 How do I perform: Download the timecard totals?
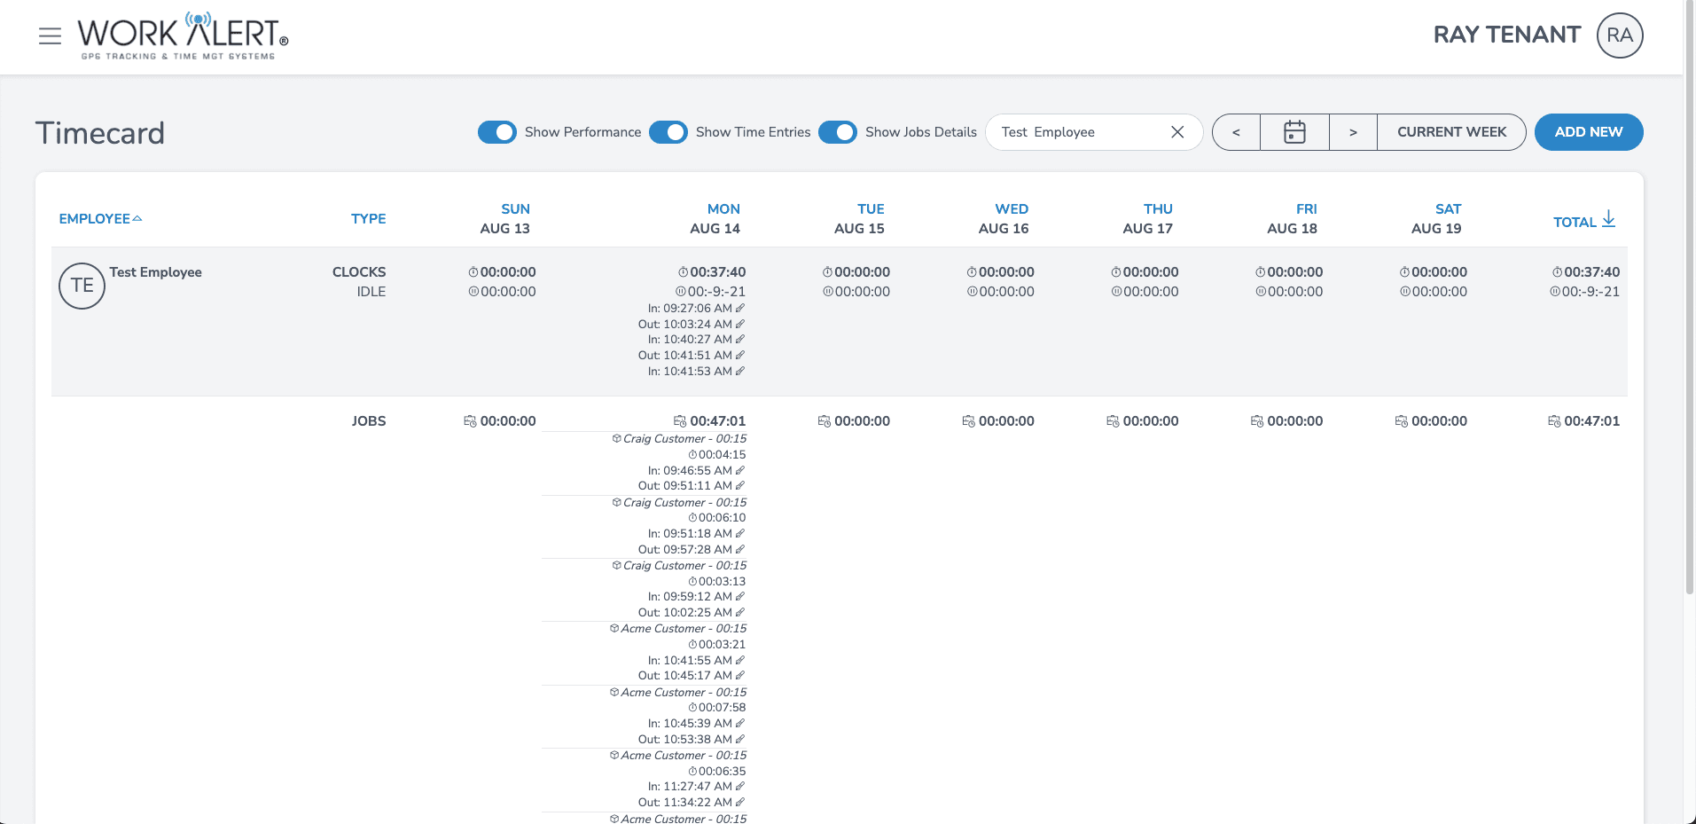click(x=1608, y=220)
